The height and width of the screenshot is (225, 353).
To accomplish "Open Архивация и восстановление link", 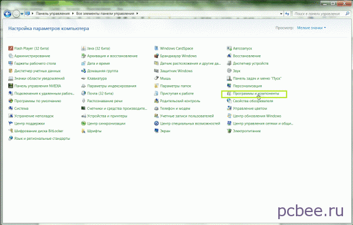I will click(x=112, y=56).
